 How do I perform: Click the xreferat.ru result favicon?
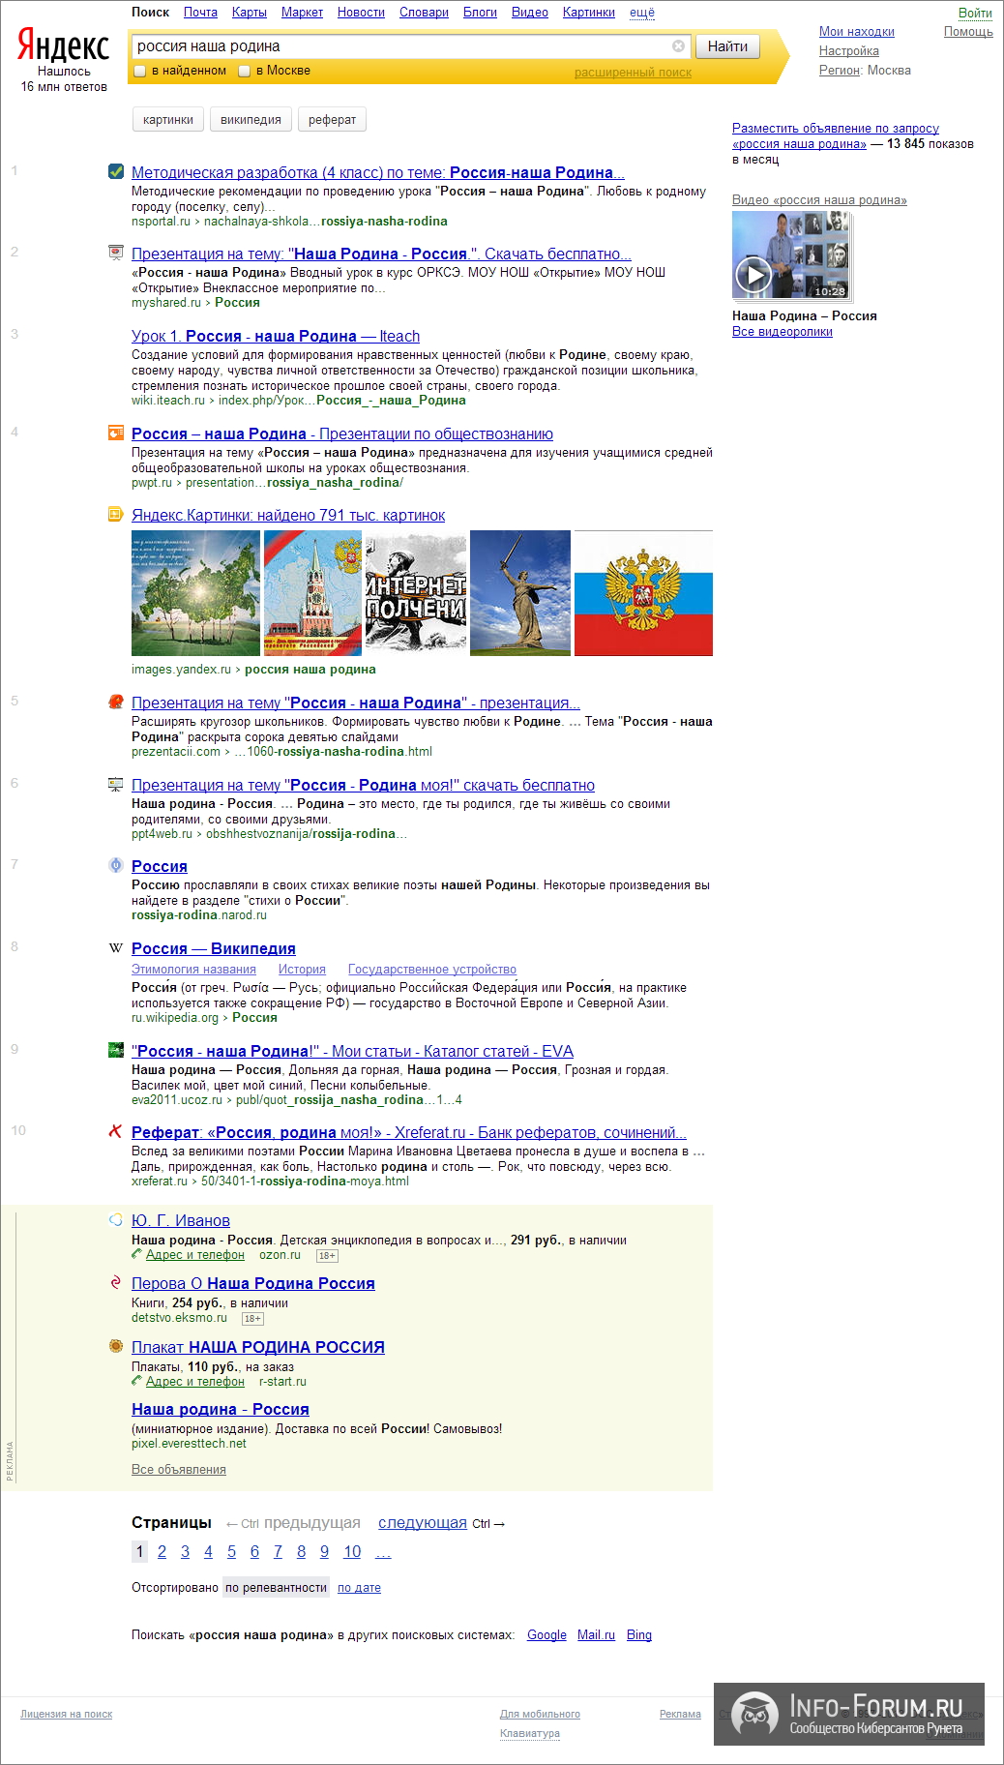coord(116,1131)
